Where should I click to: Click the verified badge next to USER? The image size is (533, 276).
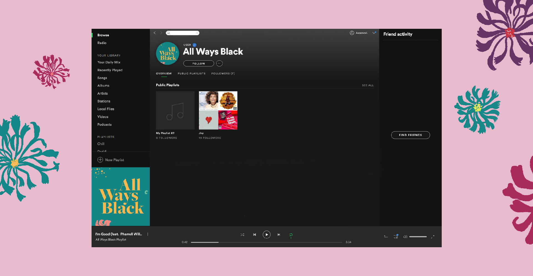tap(194, 45)
